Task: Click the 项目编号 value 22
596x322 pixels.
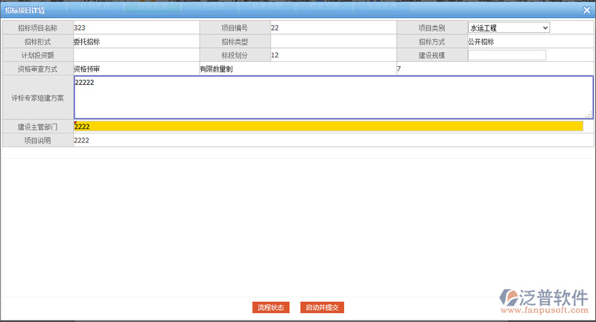Action: coord(275,28)
